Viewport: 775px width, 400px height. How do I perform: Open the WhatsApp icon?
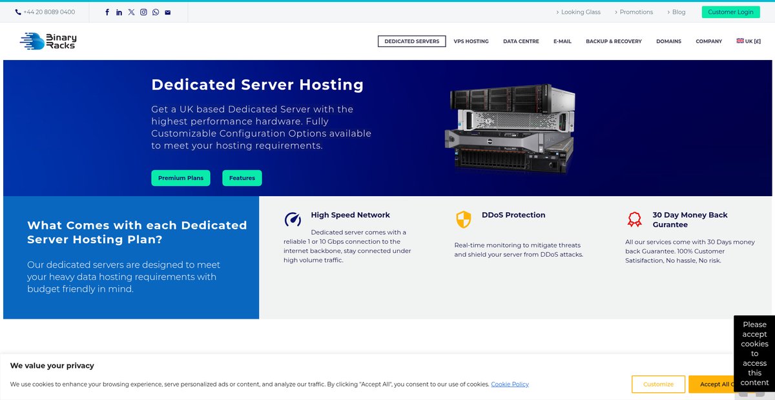tap(156, 12)
